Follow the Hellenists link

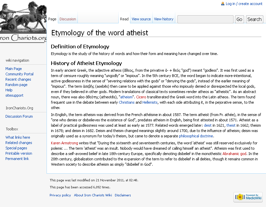(150, 102)
